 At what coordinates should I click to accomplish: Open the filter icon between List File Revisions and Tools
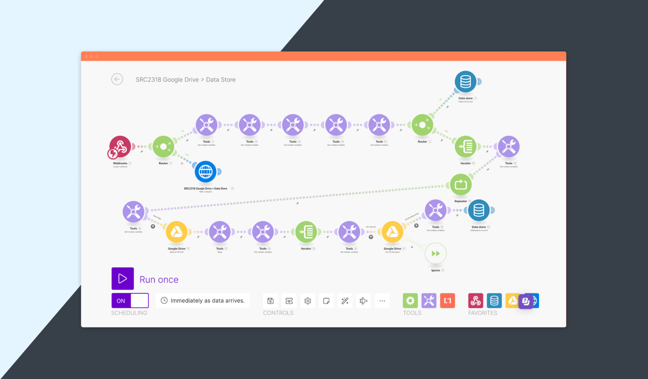(x=416, y=226)
